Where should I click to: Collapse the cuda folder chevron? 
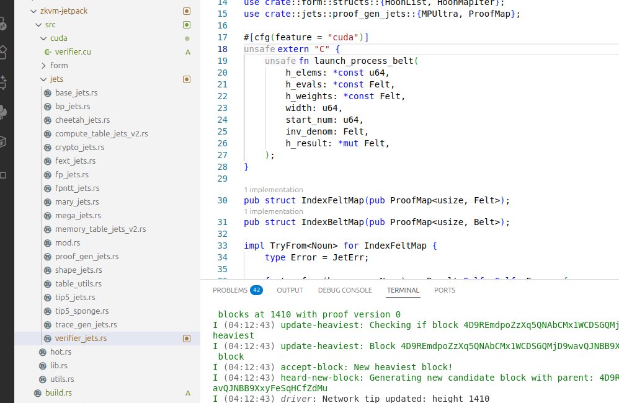coord(43,38)
